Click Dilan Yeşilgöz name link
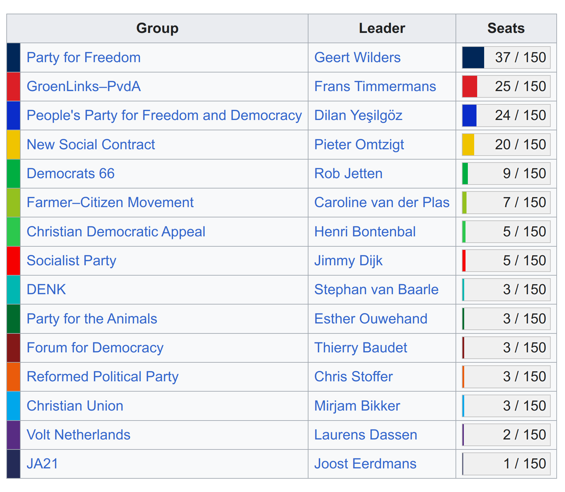The image size is (565, 492). [358, 115]
